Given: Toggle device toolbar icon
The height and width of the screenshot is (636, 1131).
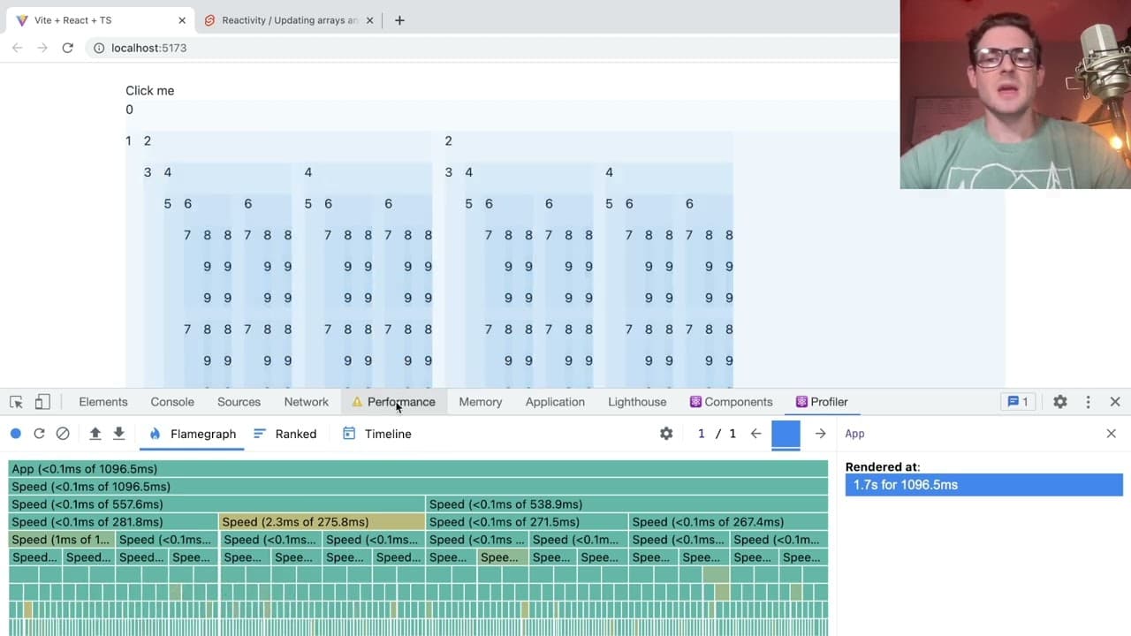Looking at the screenshot, I should pyautogui.click(x=42, y=402).
